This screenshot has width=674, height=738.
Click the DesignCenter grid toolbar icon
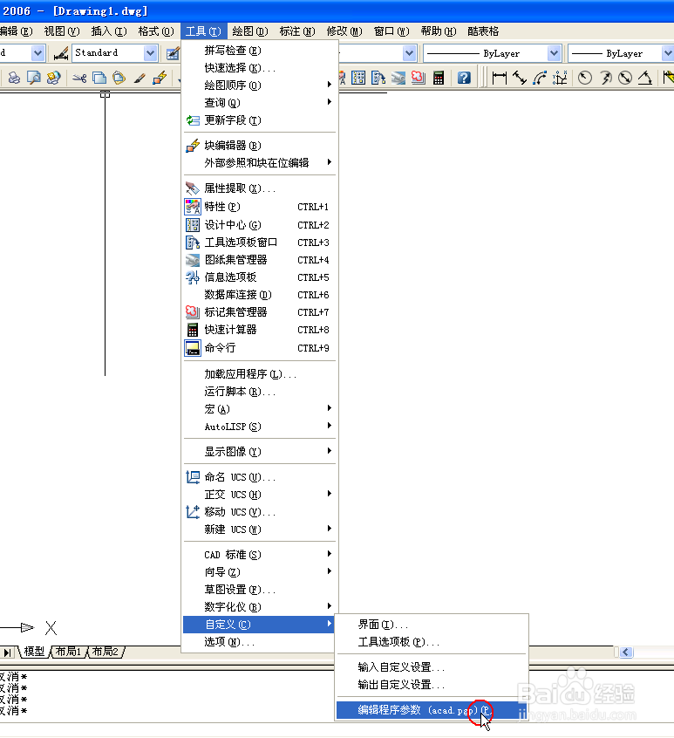pos(358,78)
